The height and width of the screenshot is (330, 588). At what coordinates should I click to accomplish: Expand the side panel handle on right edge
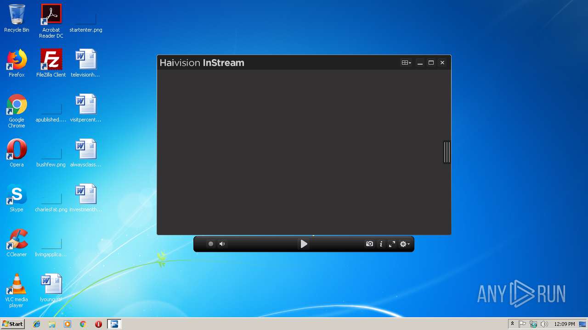click(x=447, y=152)
